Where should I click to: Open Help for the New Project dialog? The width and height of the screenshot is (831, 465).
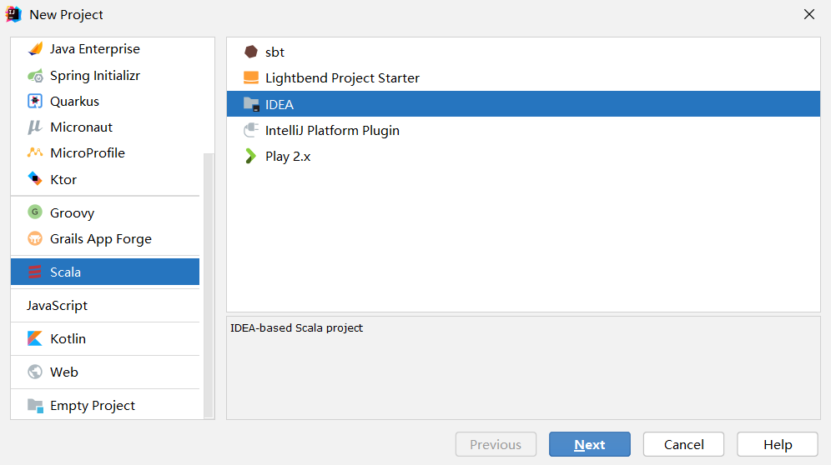click(778, 444)
